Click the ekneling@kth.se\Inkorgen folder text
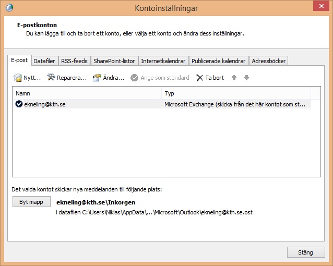Viewport: 333px width, 266px height. pos(96,202)
